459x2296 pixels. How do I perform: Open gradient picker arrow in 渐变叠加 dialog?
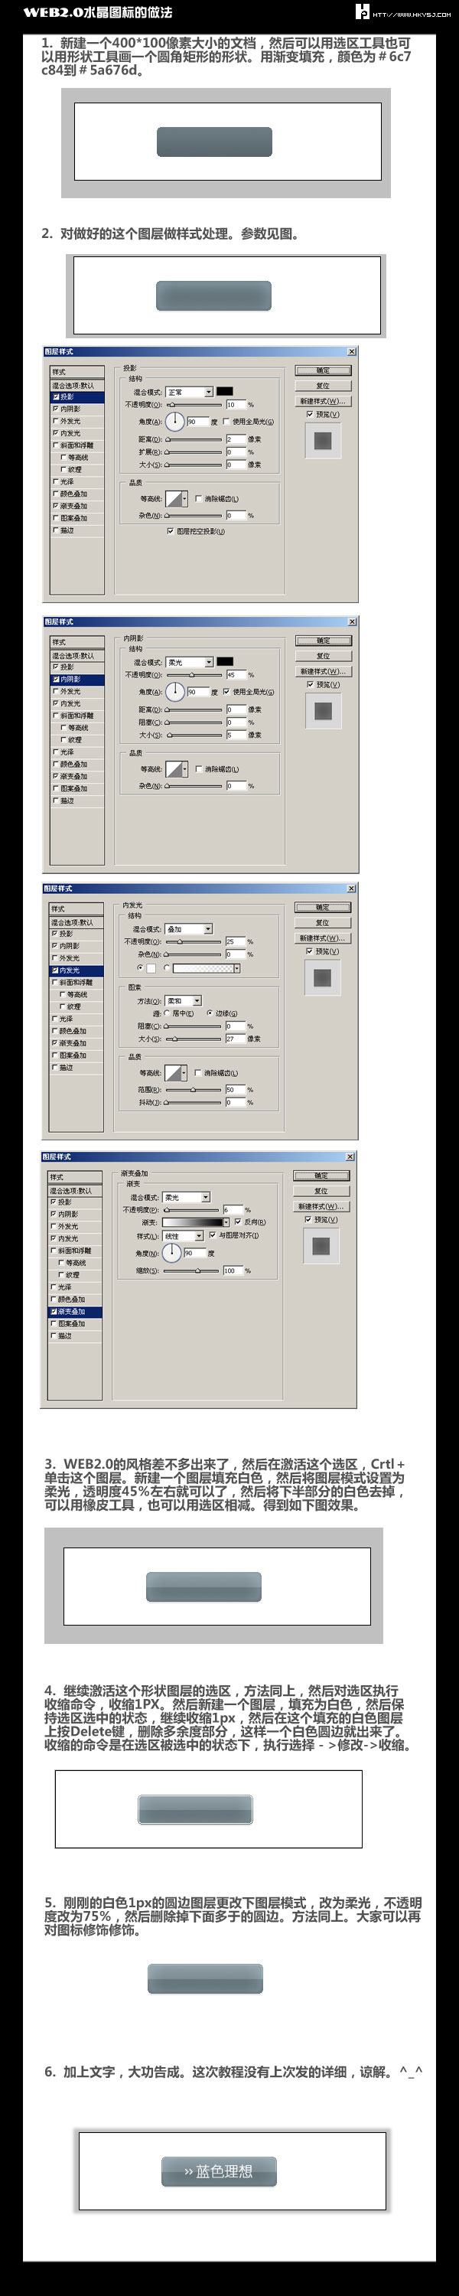coord(226,1222)
